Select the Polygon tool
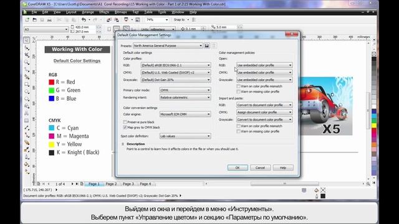This screenshot has height=224, width=399. coord(26,98)
